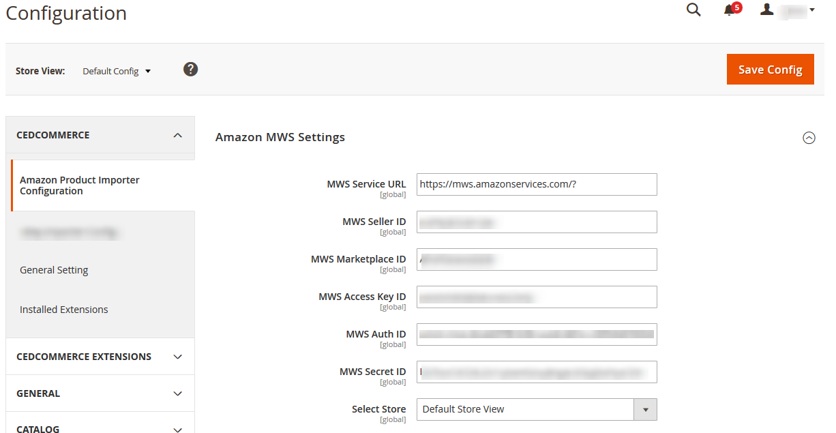The height and width of the screenshot is (433, 836).
Task: Click the Save Config button
Action: [x=770, y=69]
